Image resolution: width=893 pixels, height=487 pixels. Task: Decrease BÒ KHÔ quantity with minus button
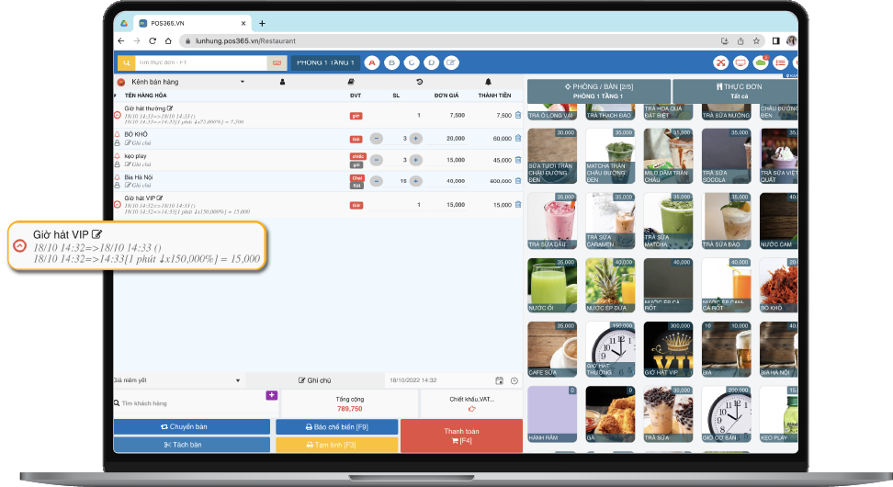click(376, 139)
